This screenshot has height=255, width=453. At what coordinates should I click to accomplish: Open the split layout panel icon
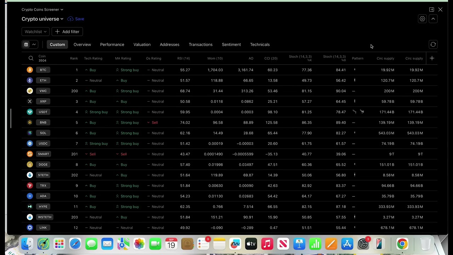(431, 10)
